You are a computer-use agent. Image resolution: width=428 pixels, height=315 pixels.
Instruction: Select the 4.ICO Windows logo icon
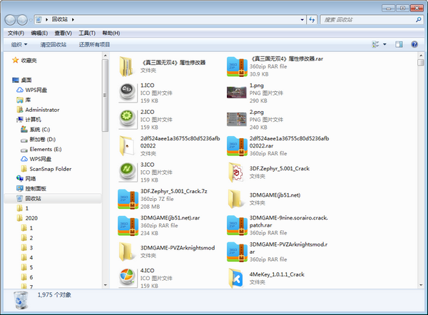pyautogui.click(x=128, y=278)
